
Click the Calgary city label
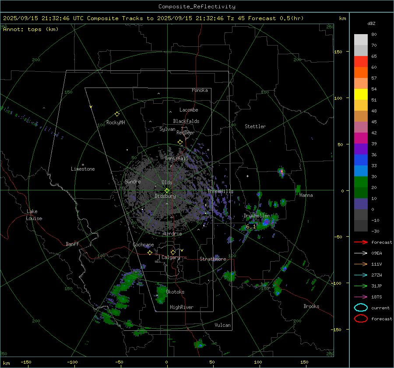(x=171, y=257)
